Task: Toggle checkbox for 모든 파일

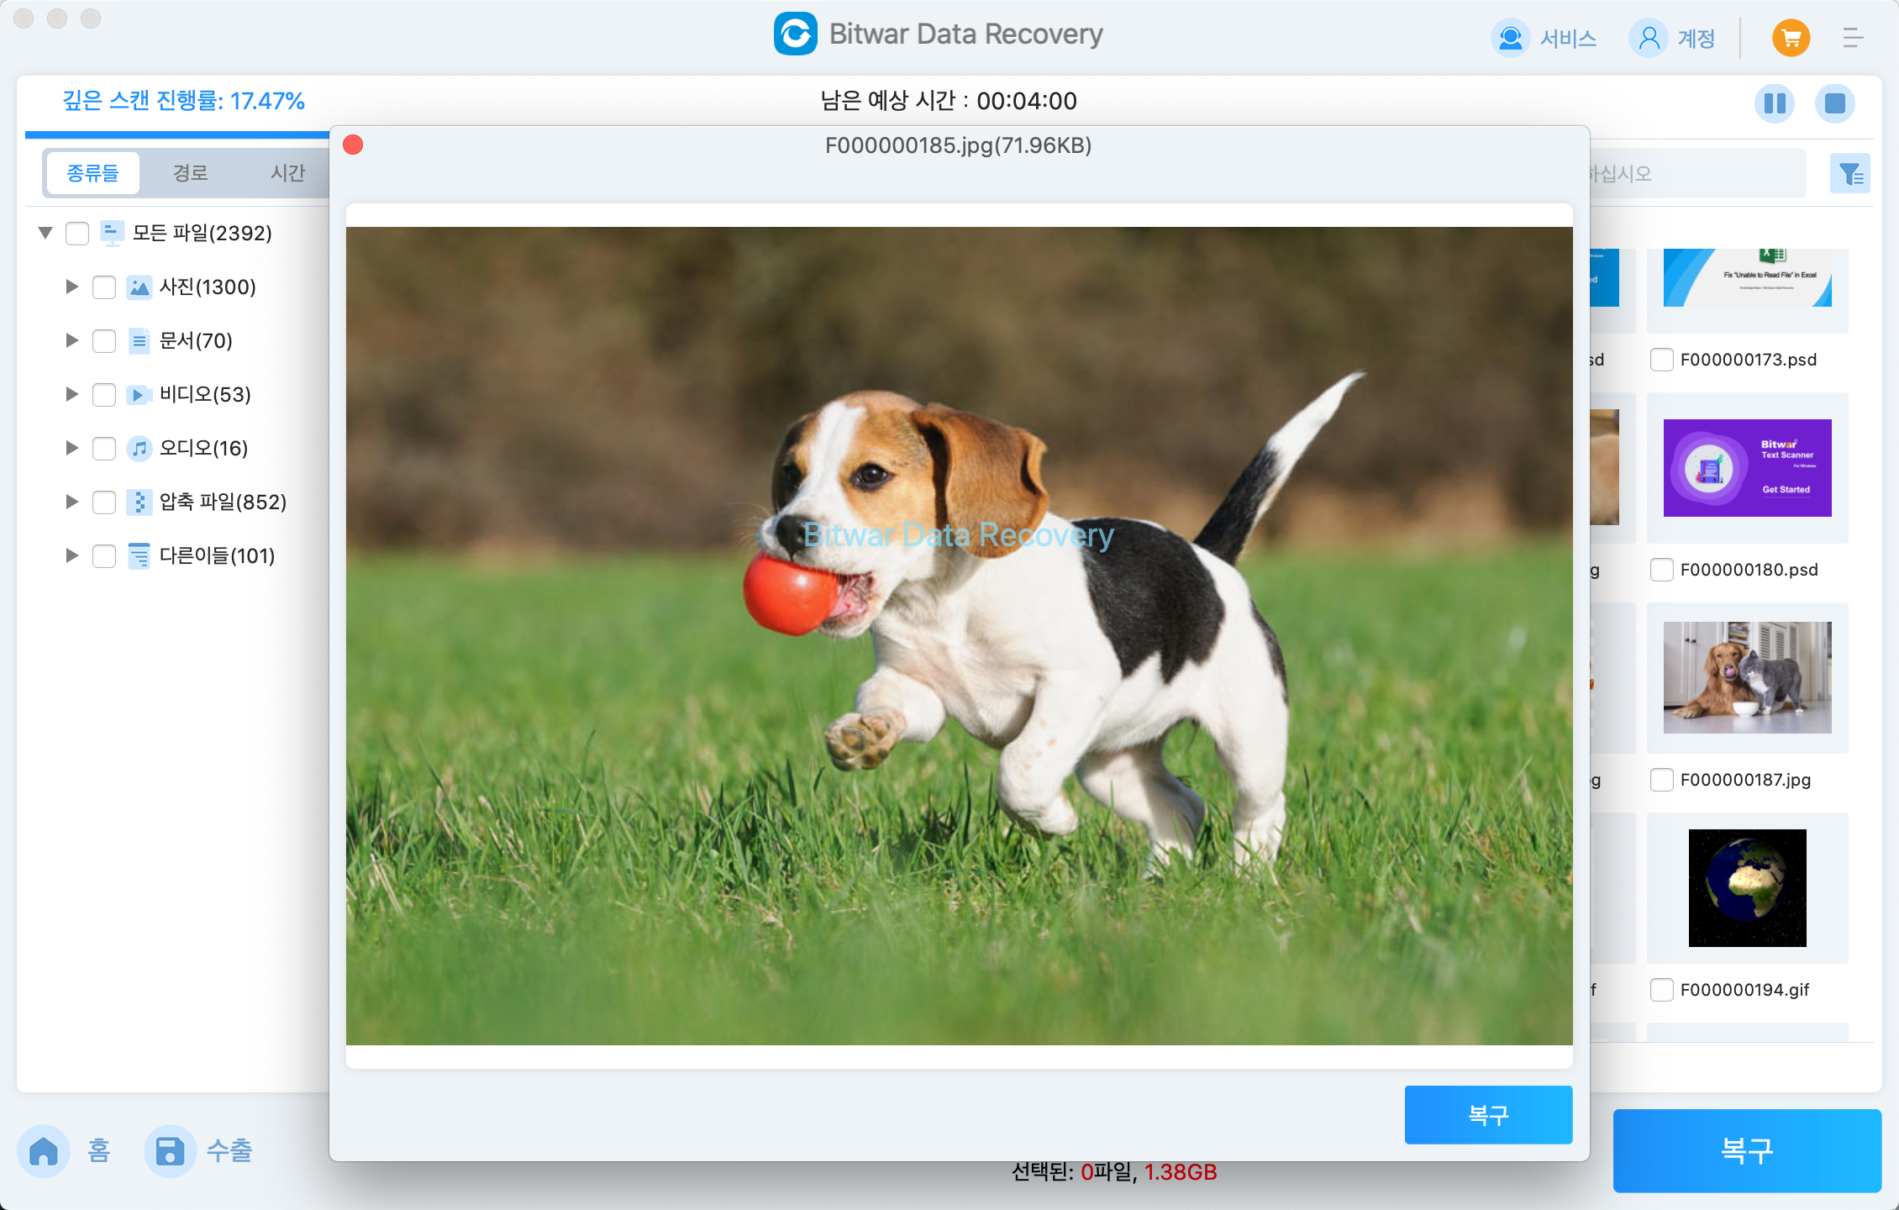Action: (x=76, y=233)
